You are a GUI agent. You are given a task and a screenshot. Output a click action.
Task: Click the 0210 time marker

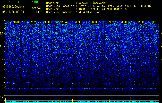[x=156, y=22]
